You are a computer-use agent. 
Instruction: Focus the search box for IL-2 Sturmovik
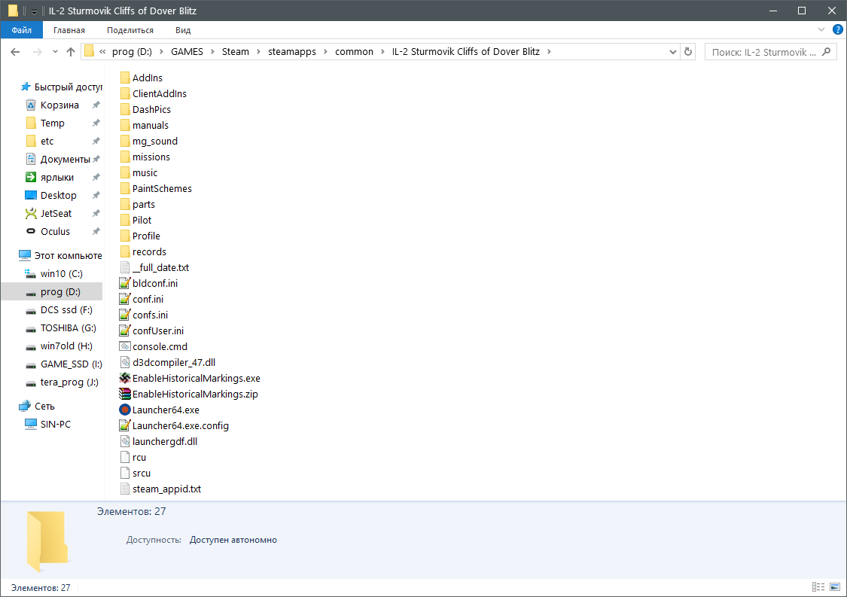tap(770, 52)
